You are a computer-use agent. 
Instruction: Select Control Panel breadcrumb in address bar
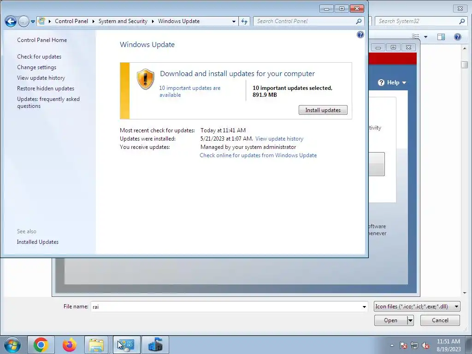[71, 21]
